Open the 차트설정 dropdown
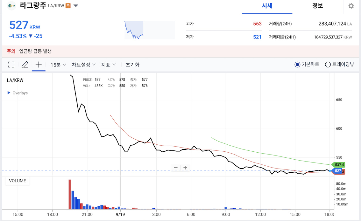Screen dimensions: 361x221 [83, 65]
